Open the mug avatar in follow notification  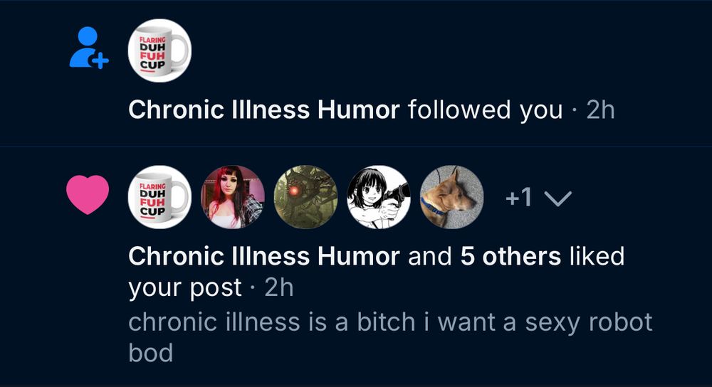tap(159, 51)
